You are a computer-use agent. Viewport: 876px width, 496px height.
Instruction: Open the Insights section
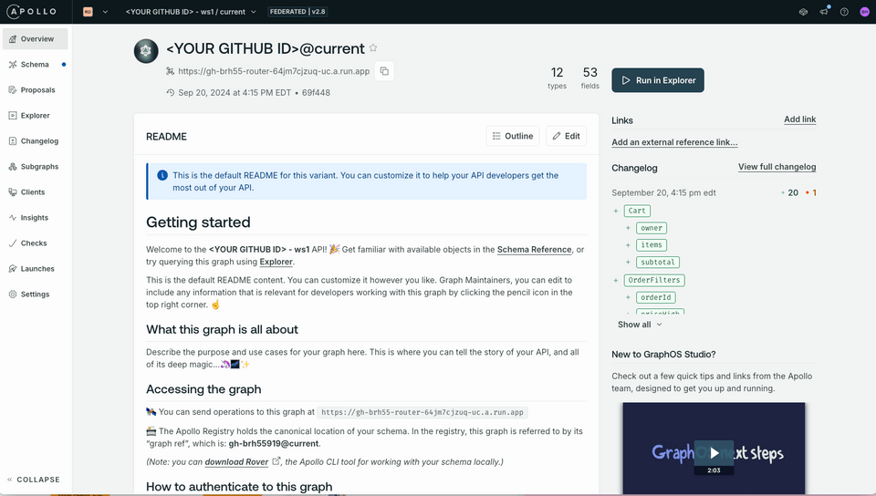click(36, 218)
